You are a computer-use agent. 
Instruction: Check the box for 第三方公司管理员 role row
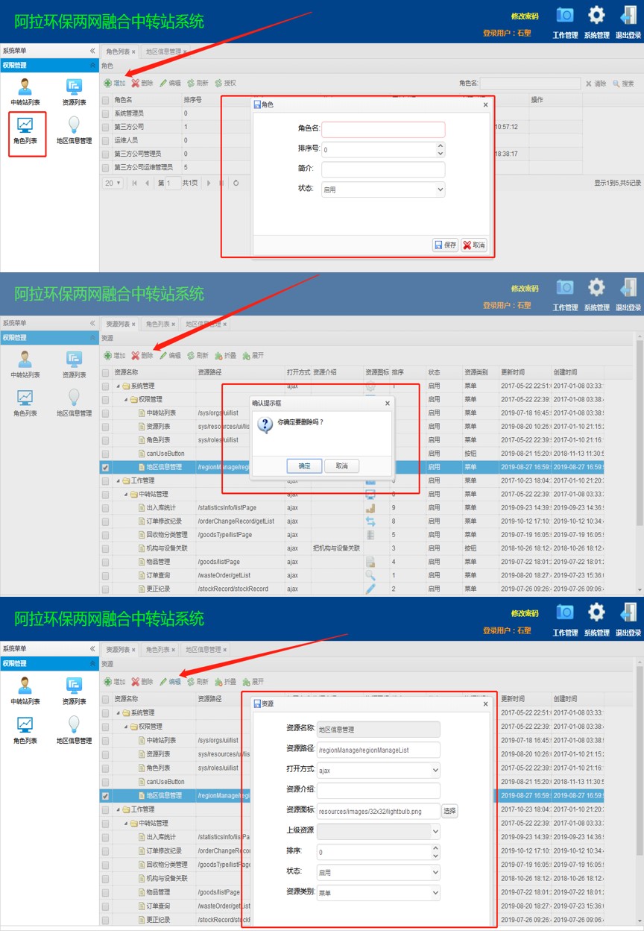(x=105, y=154)
